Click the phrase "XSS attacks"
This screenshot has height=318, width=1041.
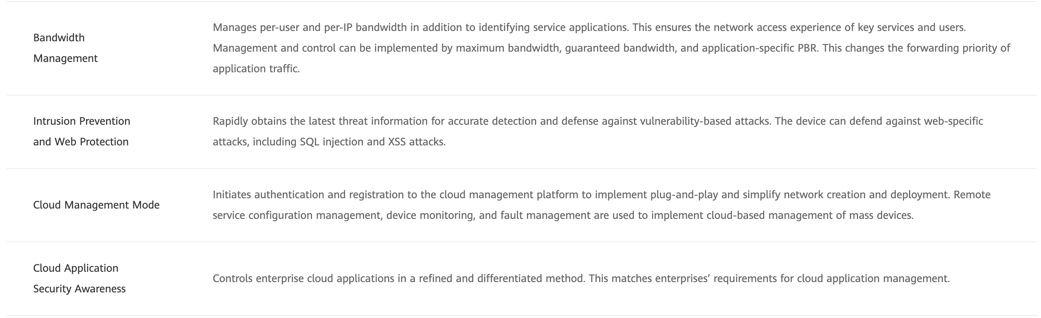tap(416, 142)
